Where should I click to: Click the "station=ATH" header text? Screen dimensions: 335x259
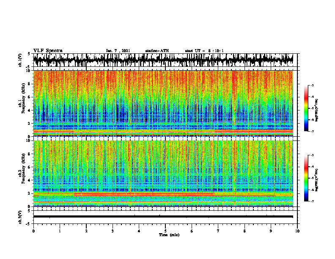(157, 51)
